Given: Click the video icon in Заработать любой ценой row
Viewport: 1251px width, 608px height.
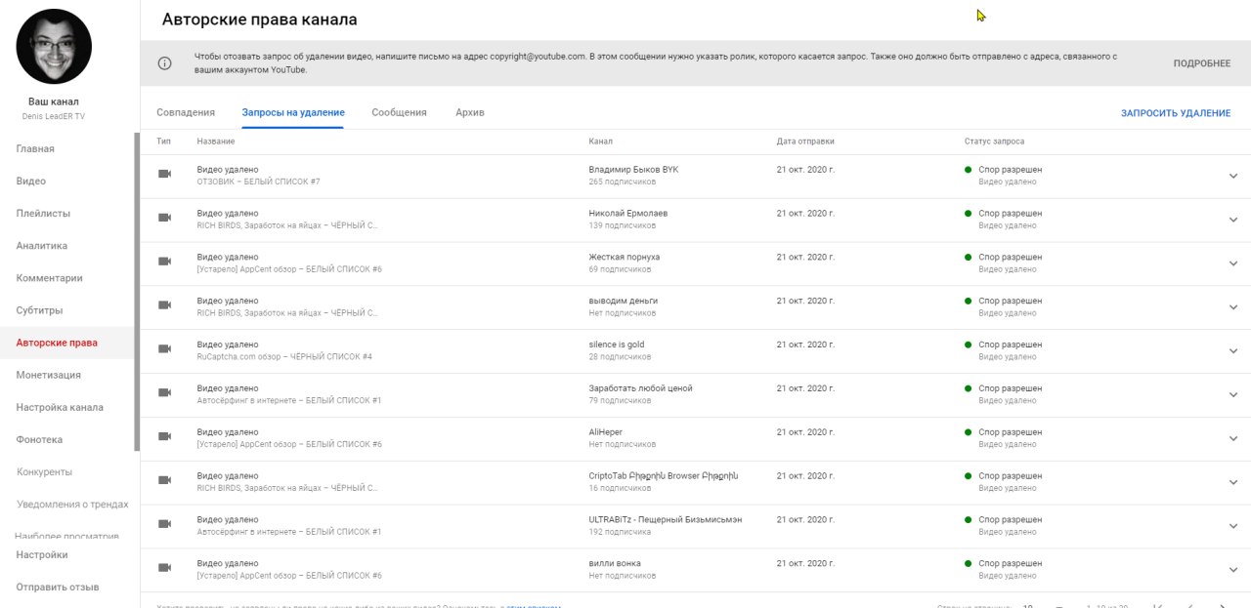Looking at the screenshot, I should pyautogui.click(x=165, y=393).
